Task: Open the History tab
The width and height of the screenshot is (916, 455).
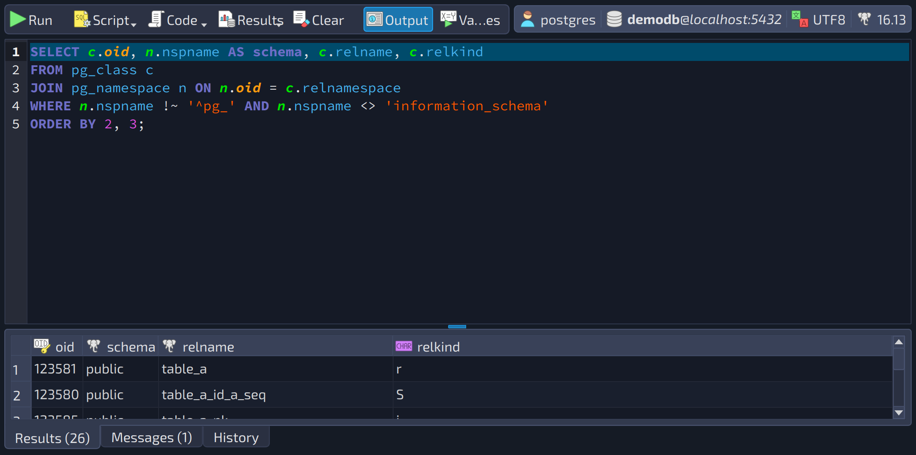Action: [x=236, y=437]
